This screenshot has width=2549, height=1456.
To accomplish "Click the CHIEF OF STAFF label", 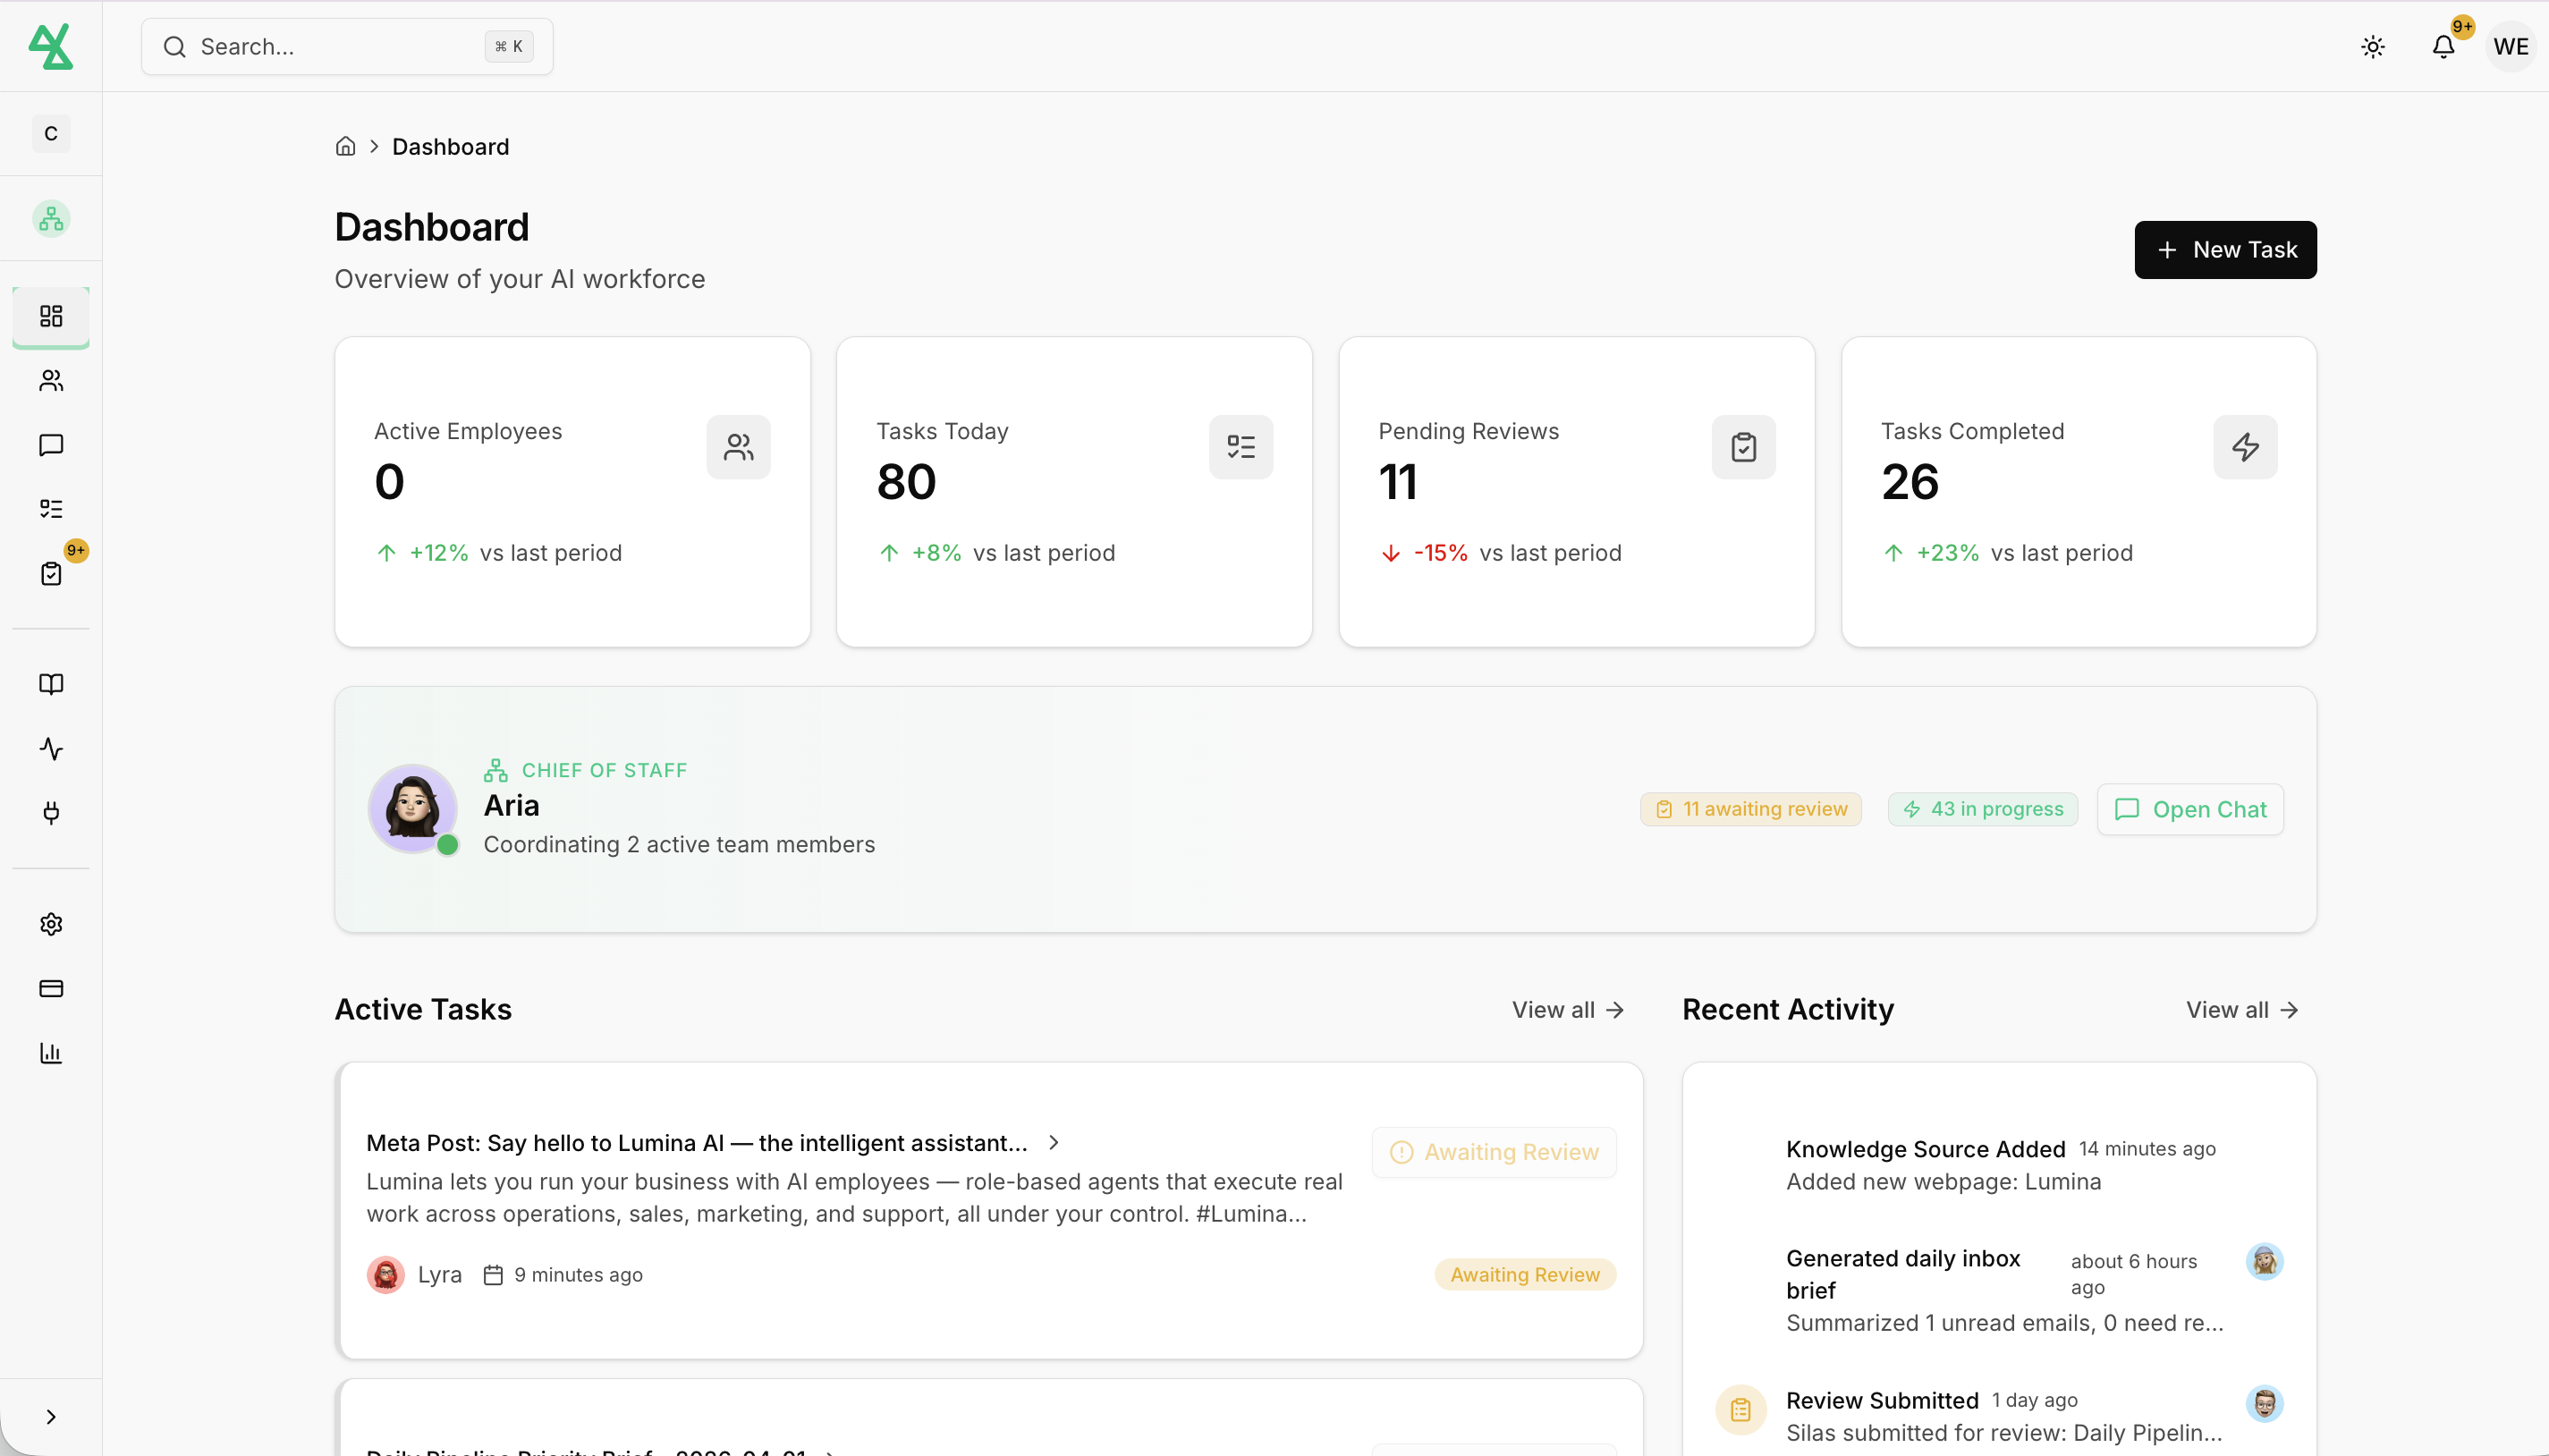I will pyautogui.click(x=604, y=770).
